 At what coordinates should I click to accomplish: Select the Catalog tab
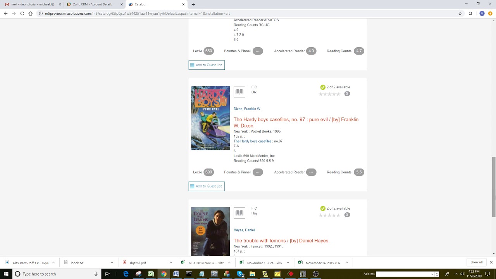pyautogui.click(x=156, y=4)
